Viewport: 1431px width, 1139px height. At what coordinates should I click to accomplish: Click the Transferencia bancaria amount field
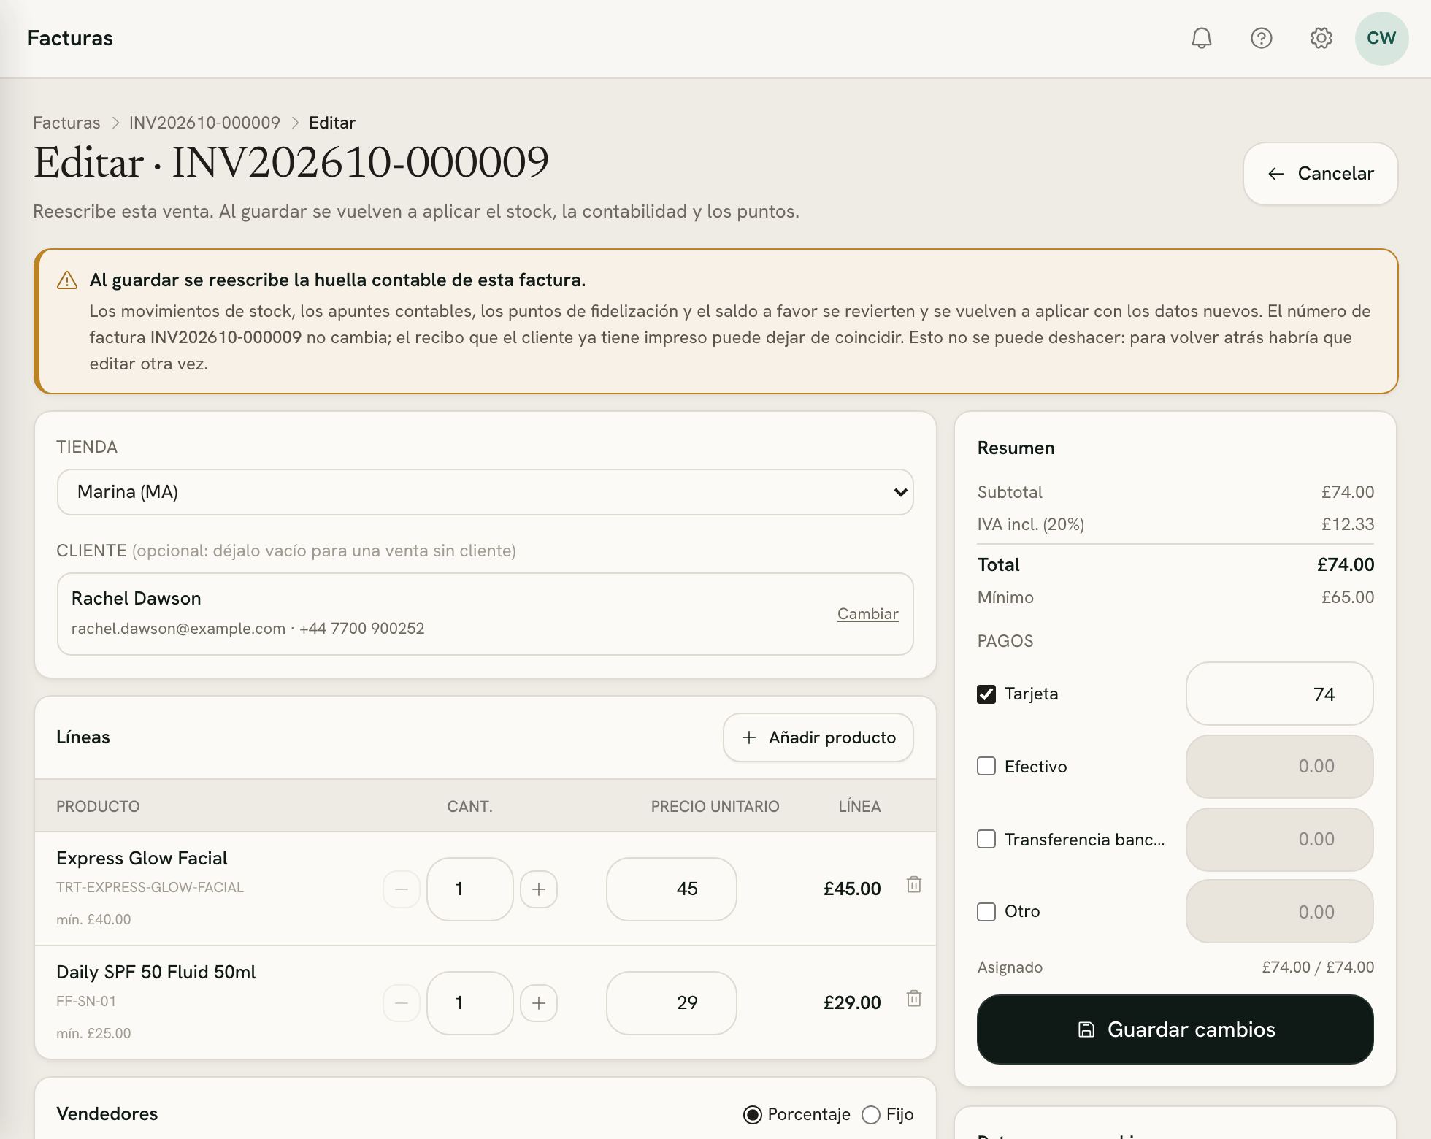click(1280, 839)
